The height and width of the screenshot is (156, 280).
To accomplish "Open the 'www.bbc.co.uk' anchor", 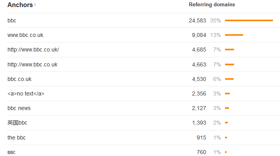I will click(x=26, y=35).
